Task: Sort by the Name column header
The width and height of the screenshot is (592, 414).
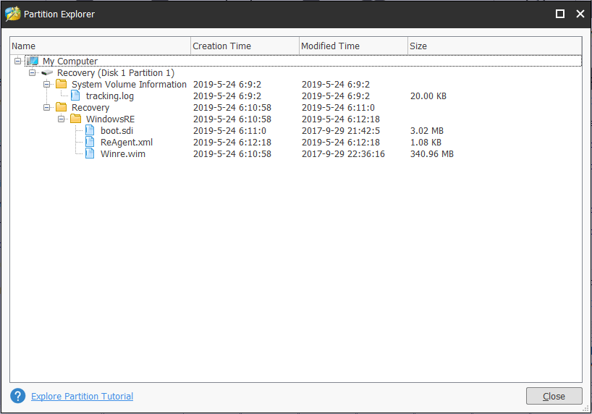Action: pyautogui.click(x=100, y=46)
